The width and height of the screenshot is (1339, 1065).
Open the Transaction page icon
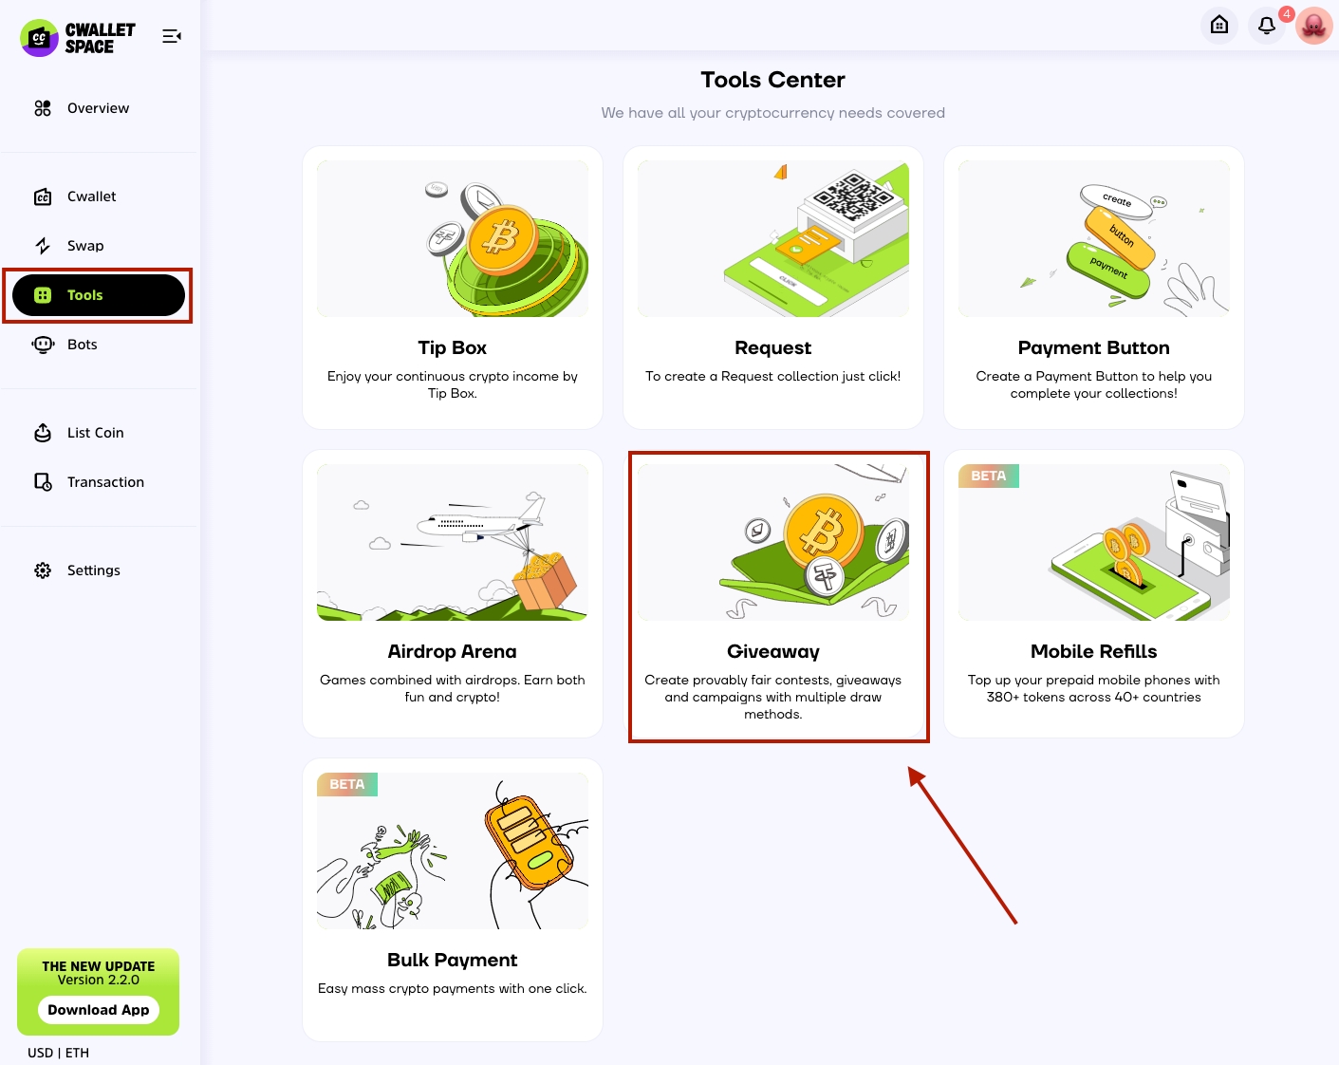pyautogui.click(x=43, y=482)
